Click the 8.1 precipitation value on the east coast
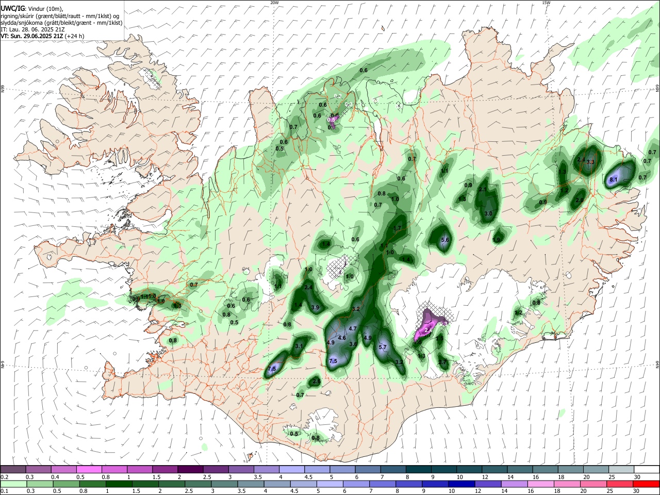 [x=614, y=179]
